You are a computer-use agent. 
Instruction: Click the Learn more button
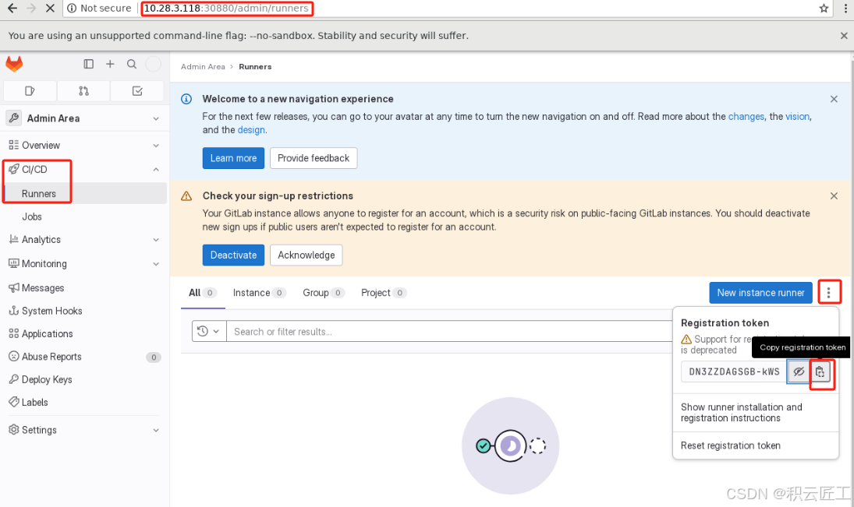pos(233,158)
